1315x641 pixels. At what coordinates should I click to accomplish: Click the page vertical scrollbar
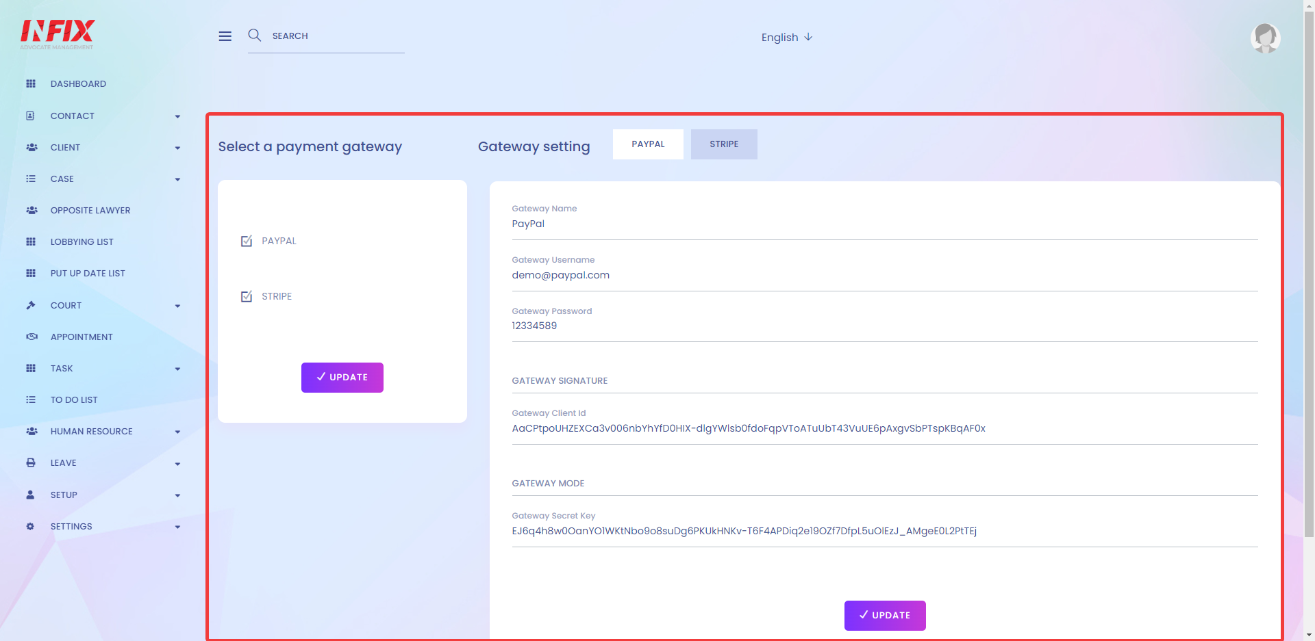[1309, 274]
